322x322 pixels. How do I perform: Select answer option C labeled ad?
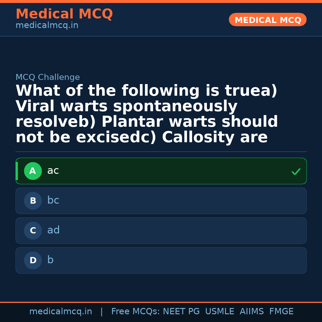(x=161, y=230)
